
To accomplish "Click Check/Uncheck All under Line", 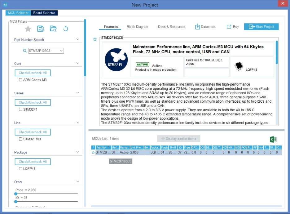I will click(x=33, y=132).
